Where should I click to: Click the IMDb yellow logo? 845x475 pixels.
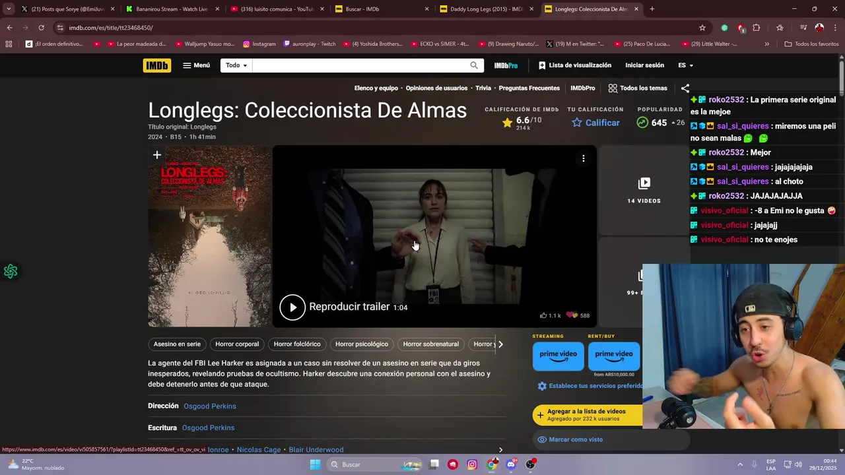156,65
